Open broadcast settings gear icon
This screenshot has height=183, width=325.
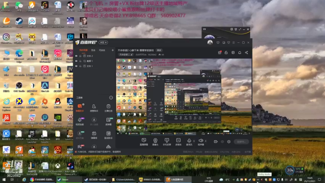click(x=229, y=142)
